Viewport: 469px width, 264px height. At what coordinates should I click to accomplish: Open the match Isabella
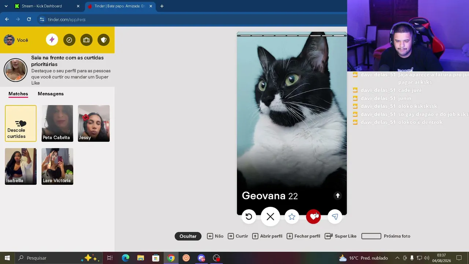click(x=21, y=166)
